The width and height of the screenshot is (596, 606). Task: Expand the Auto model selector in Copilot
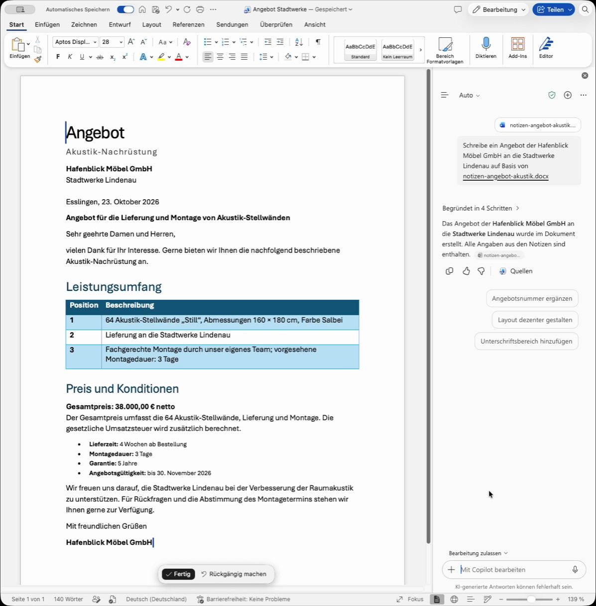pos(469,95)
